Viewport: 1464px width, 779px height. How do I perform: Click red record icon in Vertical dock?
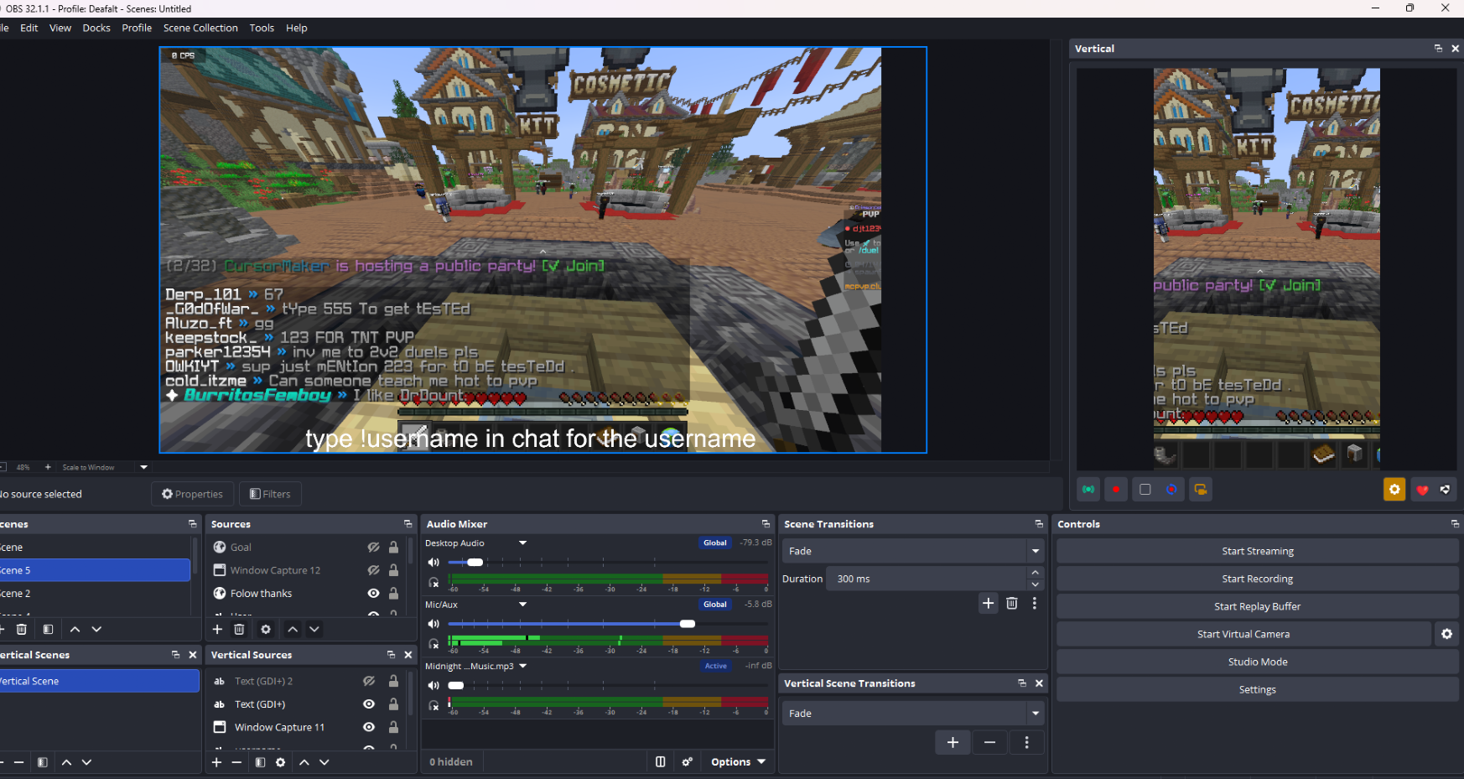(x=1116, y=490)
